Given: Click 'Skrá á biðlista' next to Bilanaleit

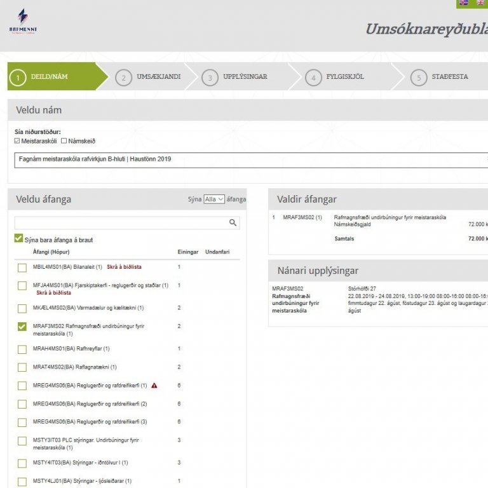Looking at the screenshot, I should (x=124, y=268).
